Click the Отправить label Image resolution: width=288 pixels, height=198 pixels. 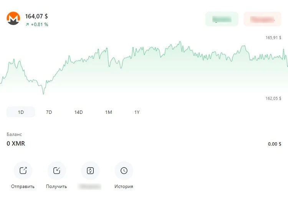[x=23, y=186]
